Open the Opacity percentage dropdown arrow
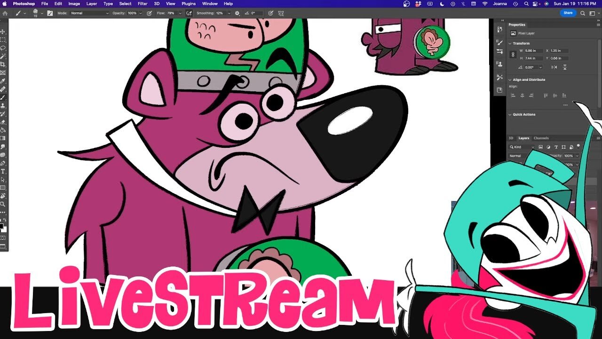 click(x=140, y=13)
